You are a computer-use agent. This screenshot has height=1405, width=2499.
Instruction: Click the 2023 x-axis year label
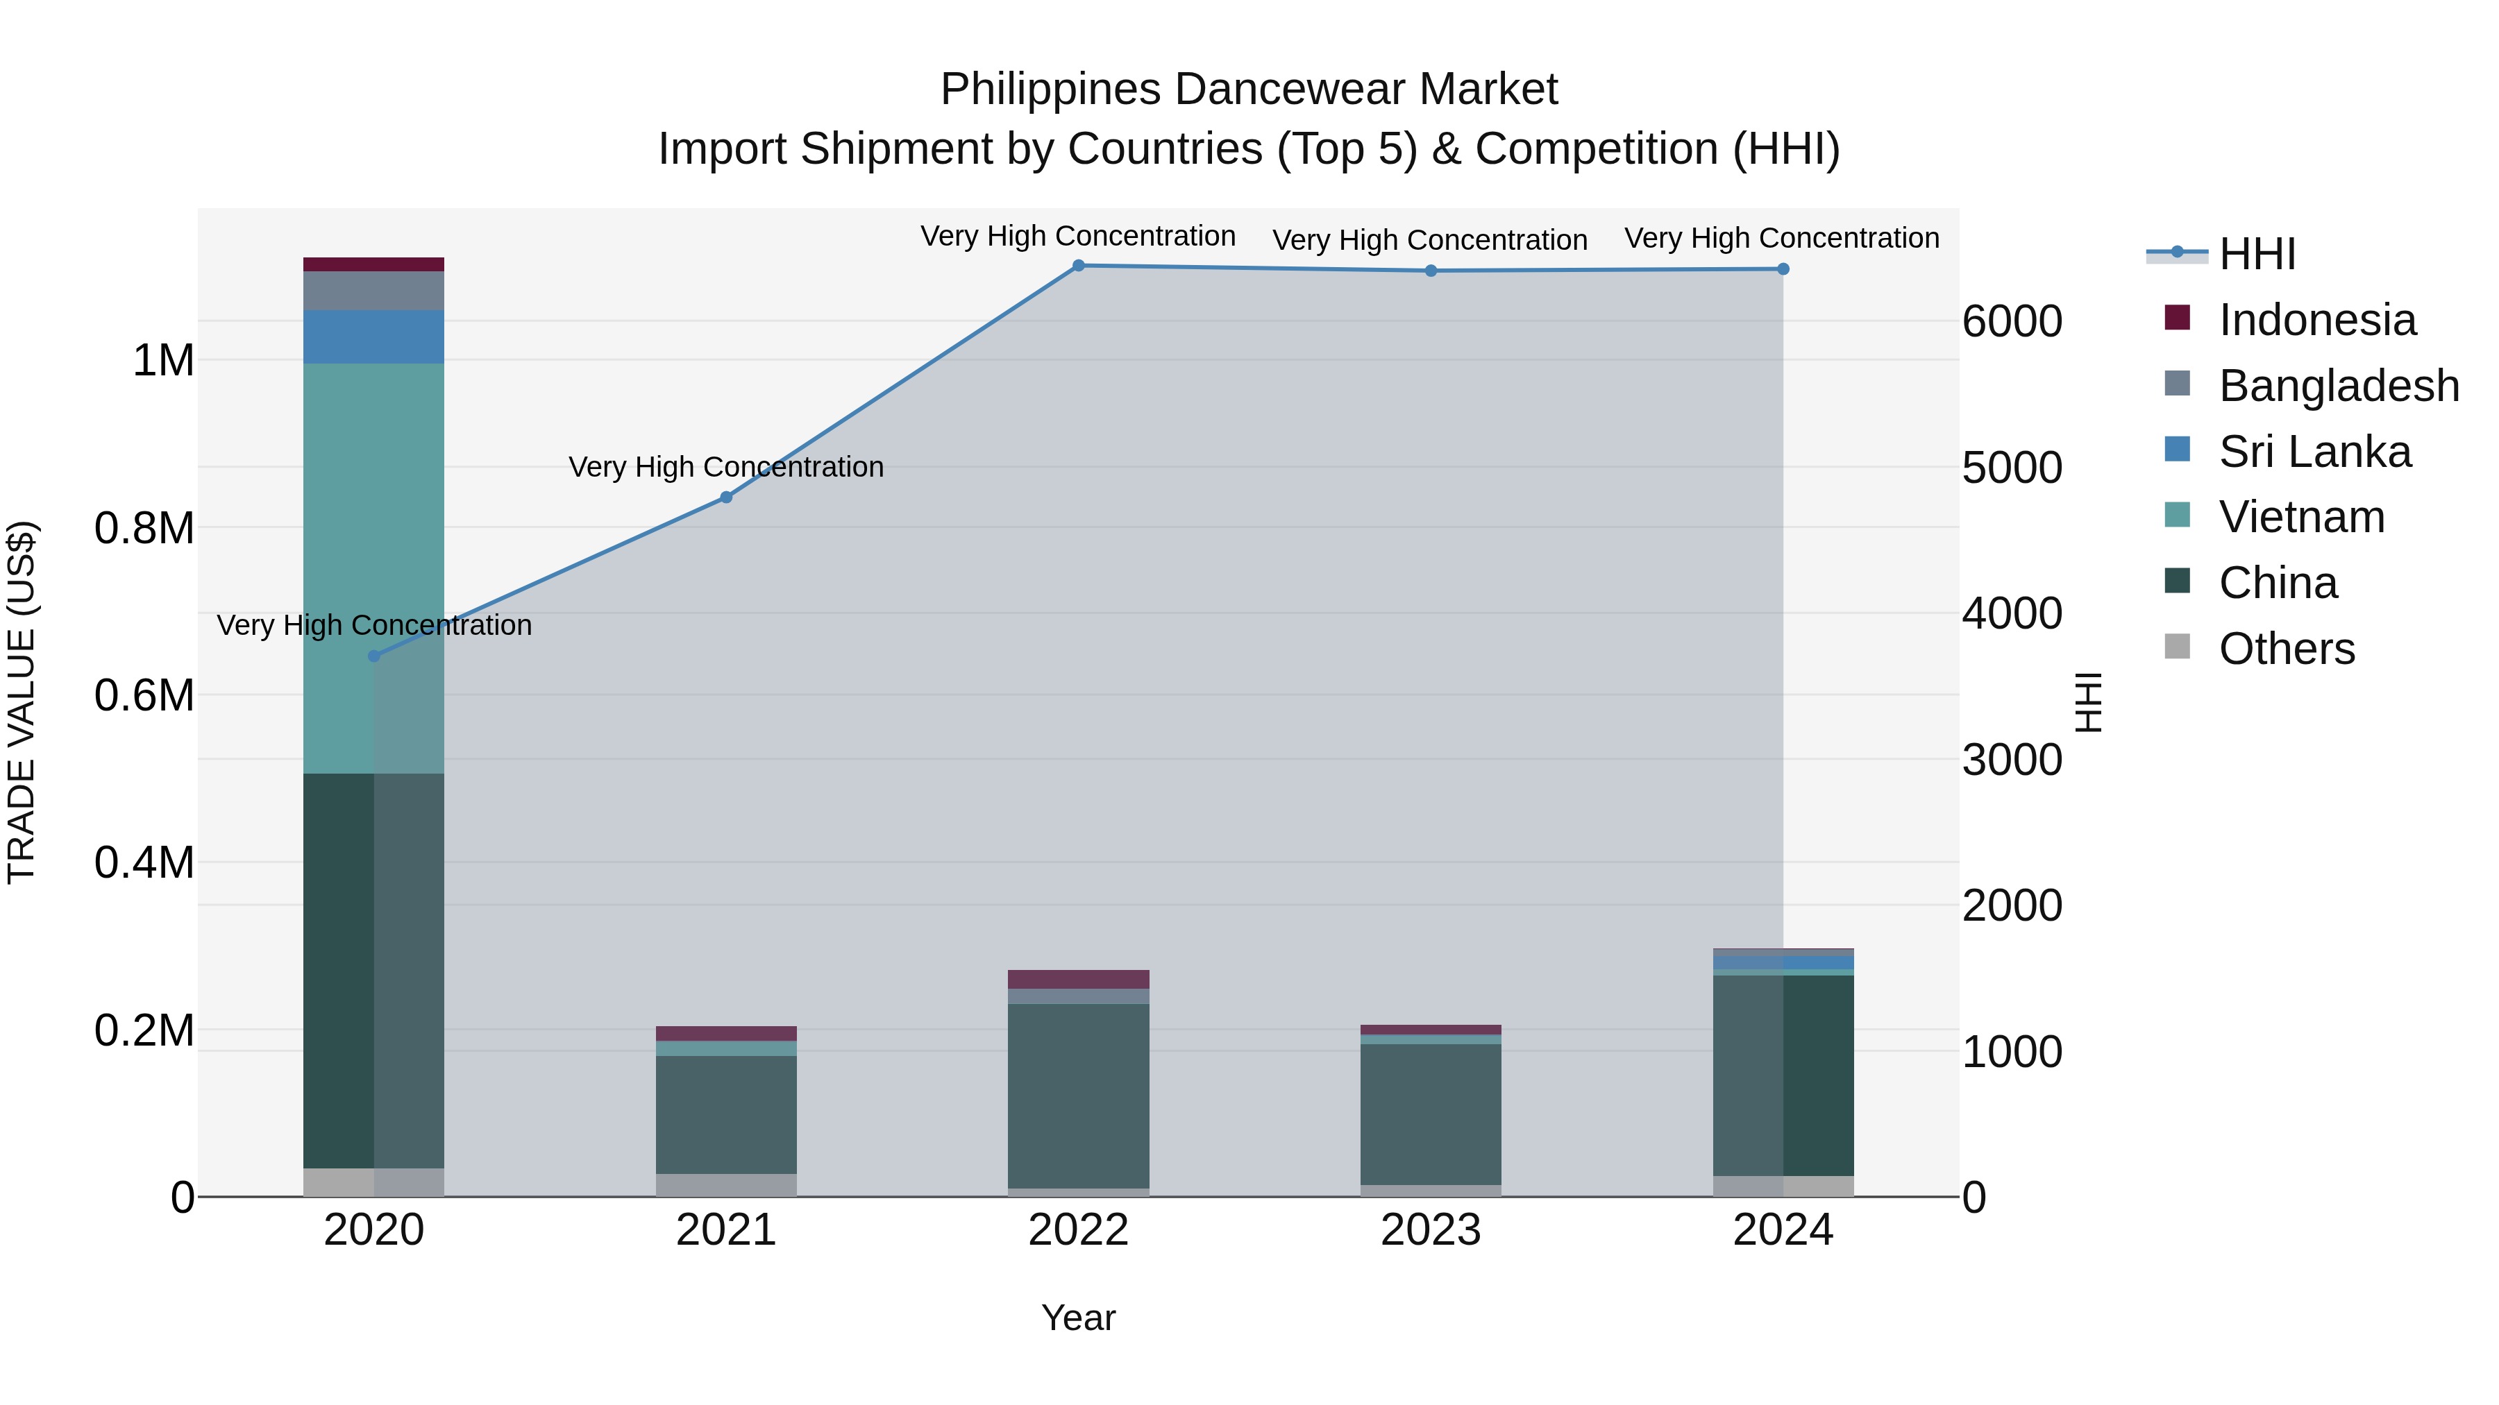coord(1431,1230)
